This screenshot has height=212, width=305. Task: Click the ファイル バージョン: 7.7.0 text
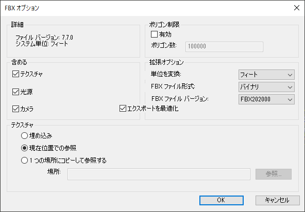point(44,38)
